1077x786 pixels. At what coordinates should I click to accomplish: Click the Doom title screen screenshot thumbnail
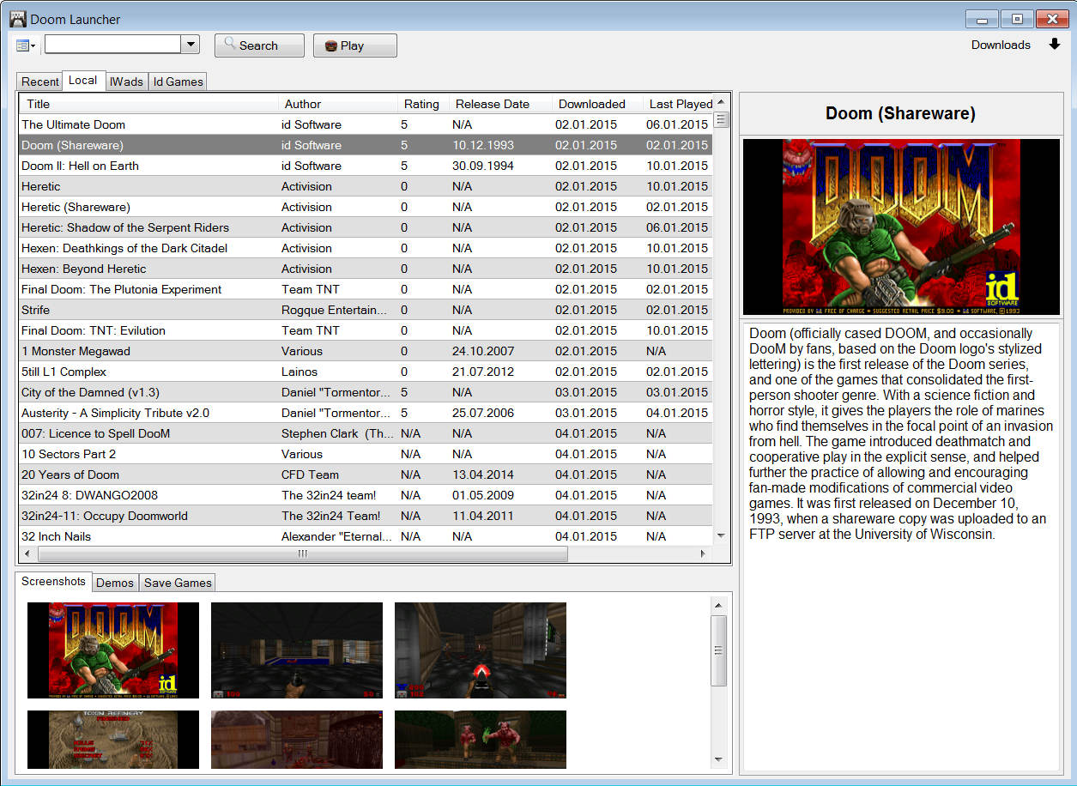coord(113,650)
